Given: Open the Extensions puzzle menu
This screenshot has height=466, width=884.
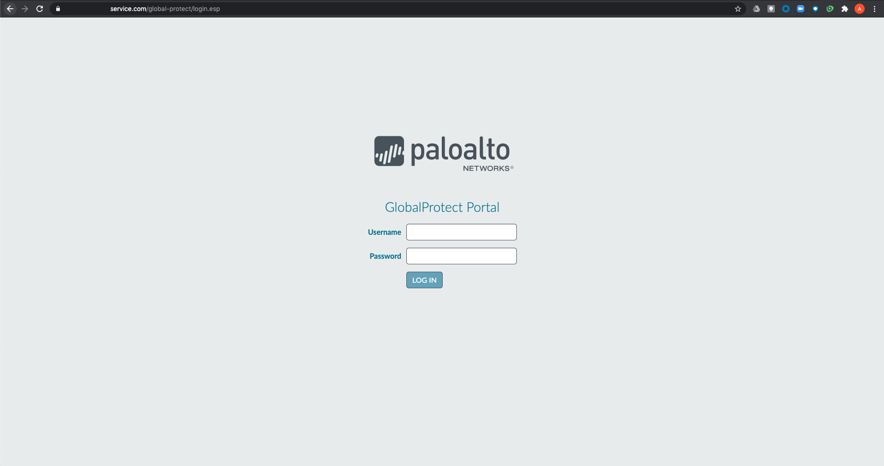Looking at the screenshot, I should tap(845, 9).
